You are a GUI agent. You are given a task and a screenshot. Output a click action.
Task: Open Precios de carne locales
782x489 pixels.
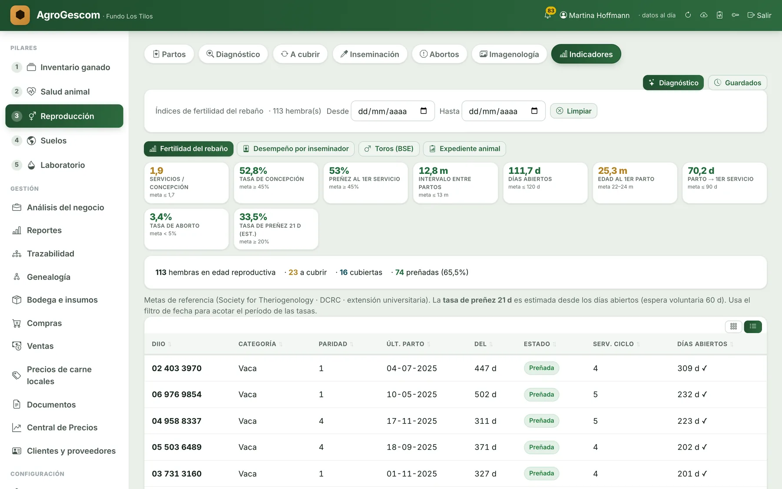click(x=64, y=375)
